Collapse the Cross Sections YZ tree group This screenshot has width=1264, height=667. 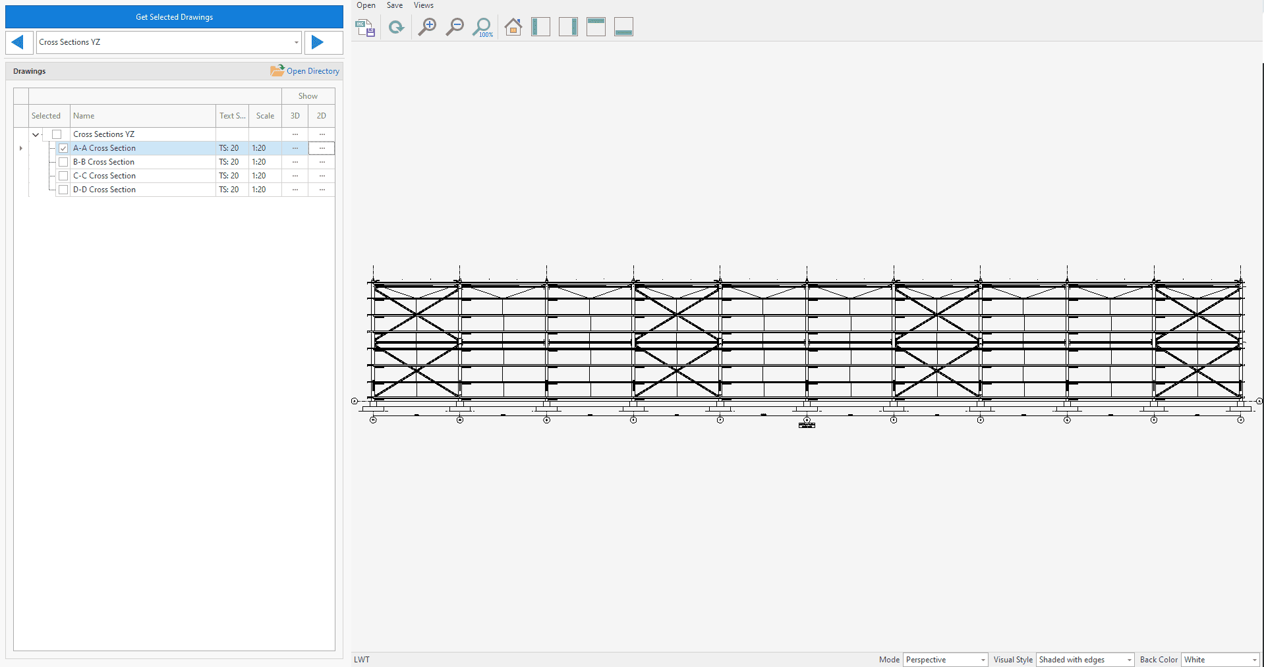pyautogui.click(x=36, y=134)
